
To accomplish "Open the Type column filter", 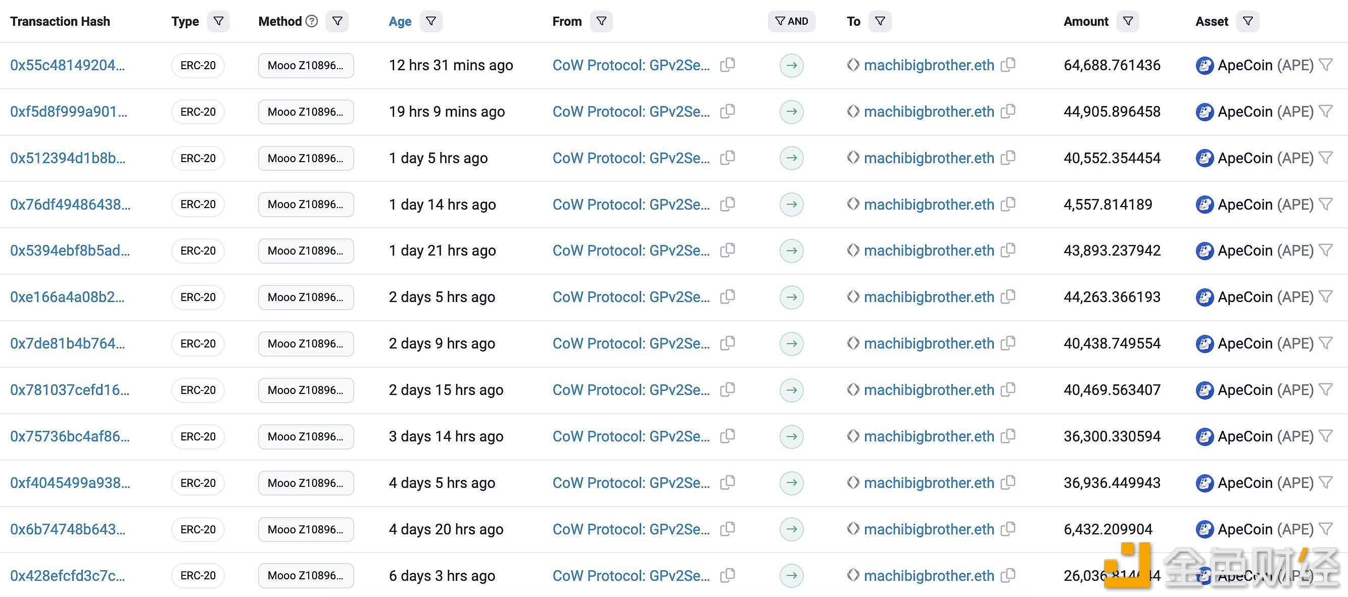I will click(x=218, y=21).
